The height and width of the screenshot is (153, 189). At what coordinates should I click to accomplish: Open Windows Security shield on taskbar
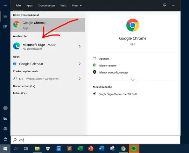tap(48, 149)
